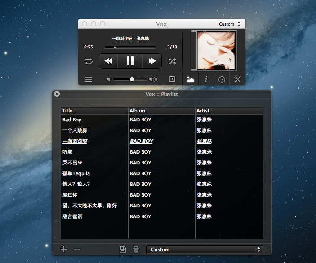Add a track with plus button
Image resolution: width=316 pixels, height=263 pixels.
(x=64, y=249)
